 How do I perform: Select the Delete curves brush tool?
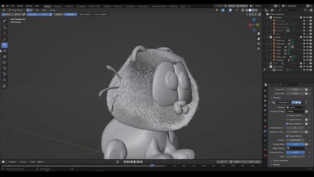(4, 33)
